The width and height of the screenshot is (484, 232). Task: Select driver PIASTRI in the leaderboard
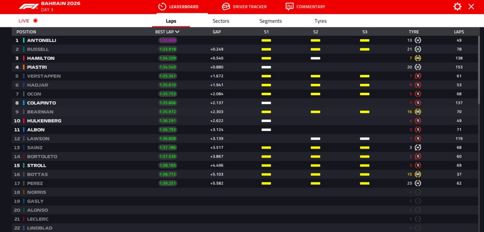37,67
